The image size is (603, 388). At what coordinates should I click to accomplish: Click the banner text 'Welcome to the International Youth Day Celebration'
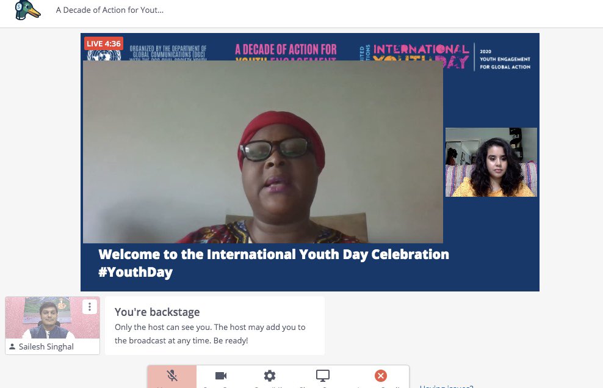273,254
